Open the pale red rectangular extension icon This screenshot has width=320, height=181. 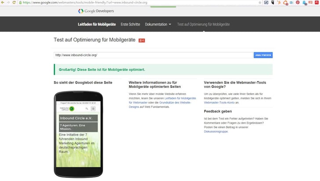(310, 3)
